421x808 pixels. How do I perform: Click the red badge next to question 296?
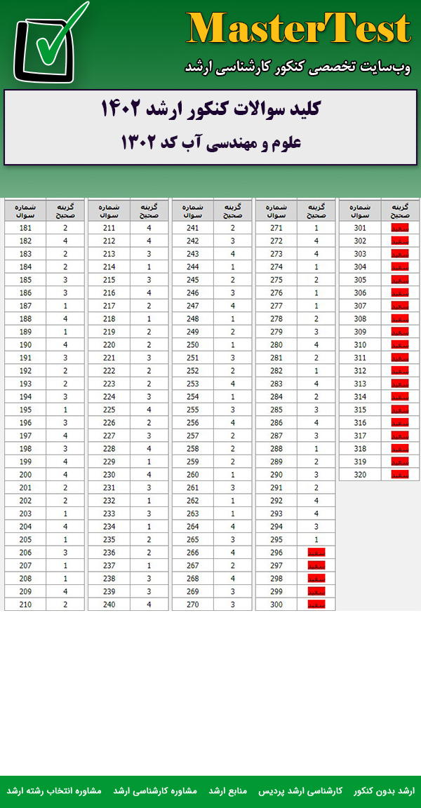click(316, 553)
